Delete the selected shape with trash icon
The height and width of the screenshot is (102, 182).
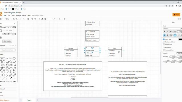click(28, 19)
